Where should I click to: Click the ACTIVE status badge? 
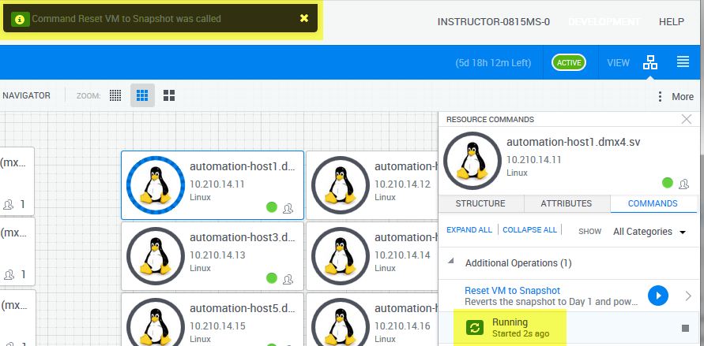click(569, 63)
